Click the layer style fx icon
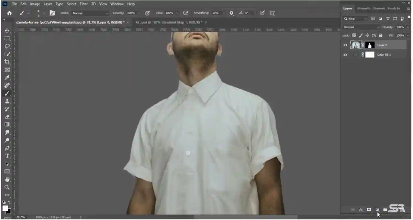This screenshot has width=413, height=220. click(361, 210)
